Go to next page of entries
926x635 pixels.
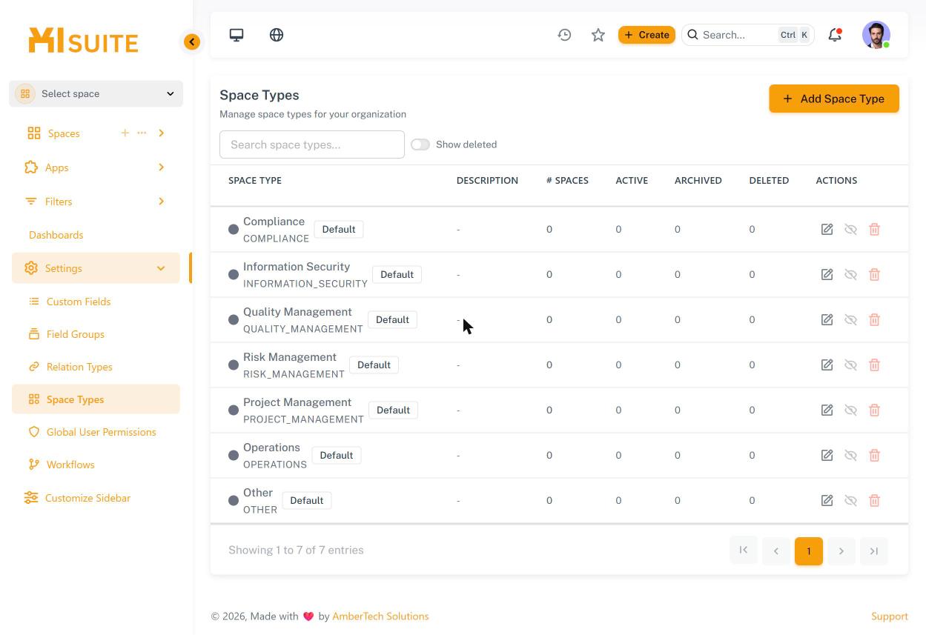tap(841, 551)
